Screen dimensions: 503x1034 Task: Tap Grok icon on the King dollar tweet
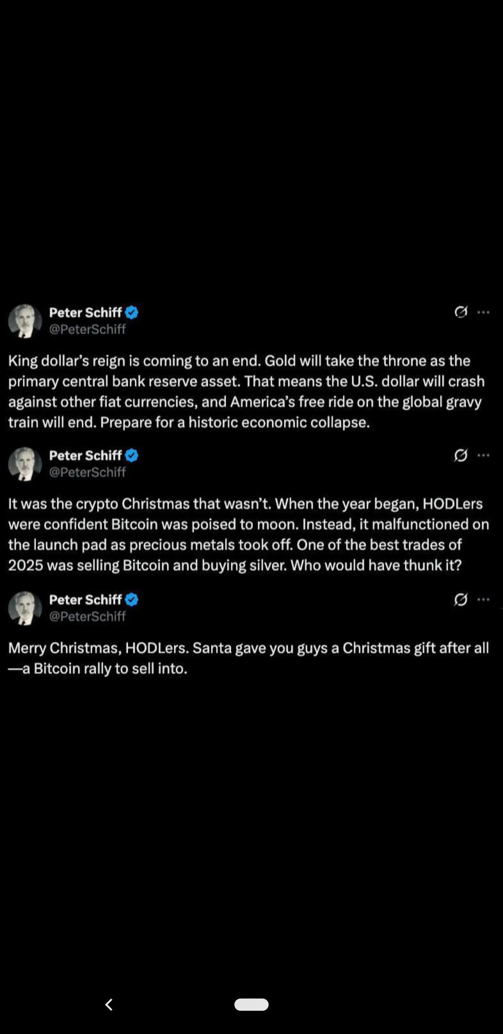460,312
